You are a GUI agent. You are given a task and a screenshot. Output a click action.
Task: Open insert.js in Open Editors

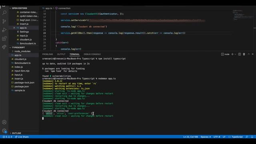24,24
